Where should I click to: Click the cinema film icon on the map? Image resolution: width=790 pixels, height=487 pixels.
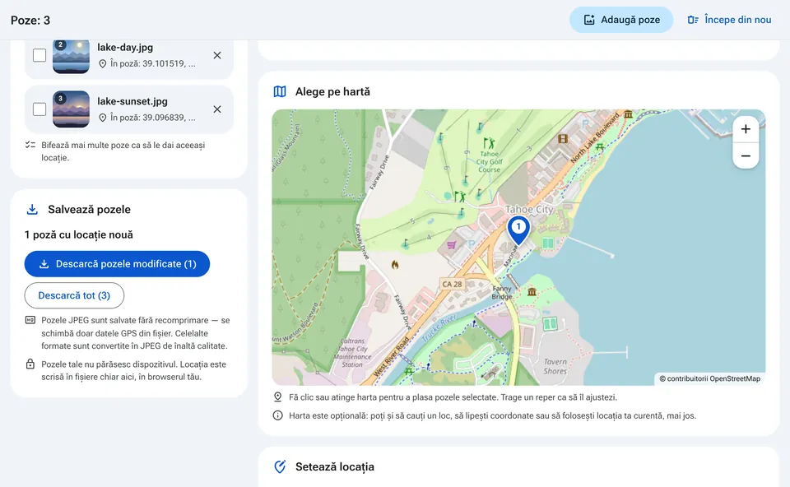(x=563, y=138)
